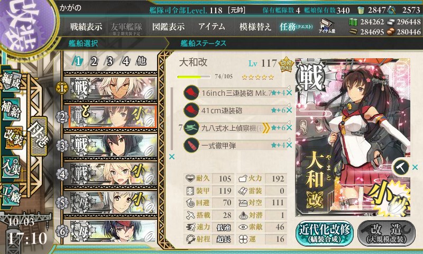Image resolution: width=423 pixels, height=254 pixels.
Task: Click the 近代化改修 modernization button
Action: coord(325,233)
